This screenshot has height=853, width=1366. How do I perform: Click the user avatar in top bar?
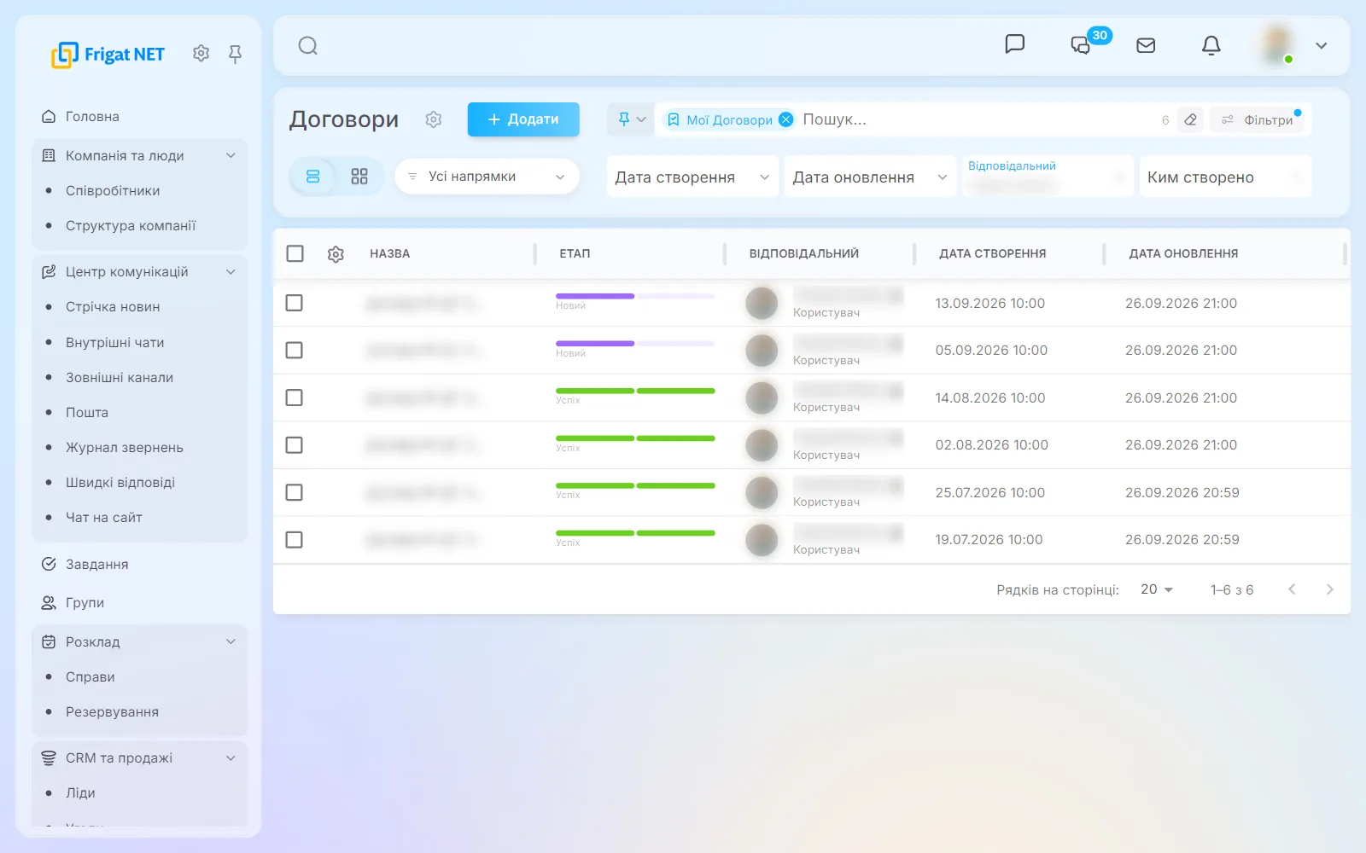(1277, 45)
